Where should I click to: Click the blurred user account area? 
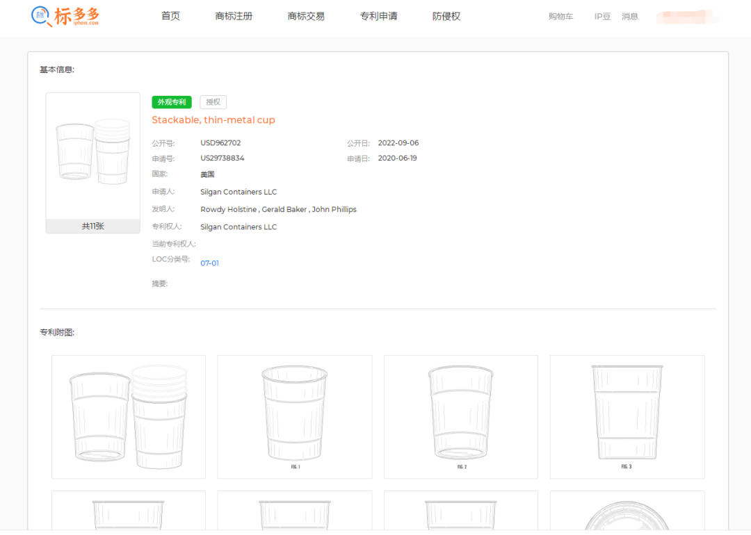(x=688, y=17)
